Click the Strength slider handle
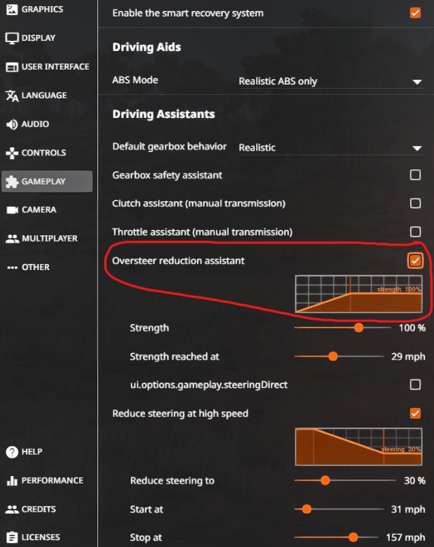This screenshot has height=547, width=434. point(358,328)
